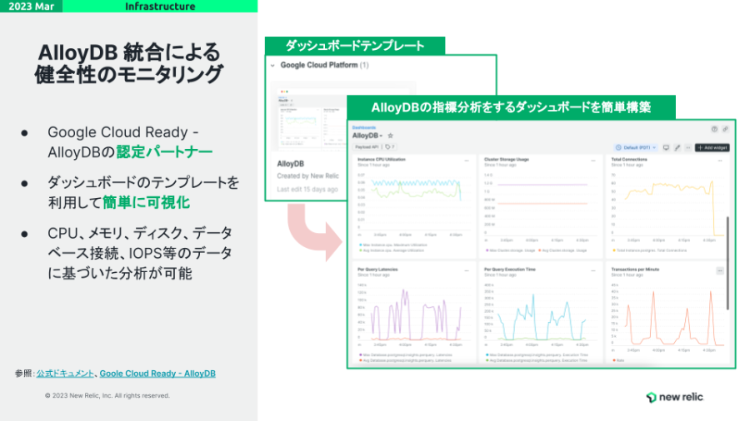Open the Default (PDT) time picker
The width and height of the screenshot is (750, 421).
636,148
